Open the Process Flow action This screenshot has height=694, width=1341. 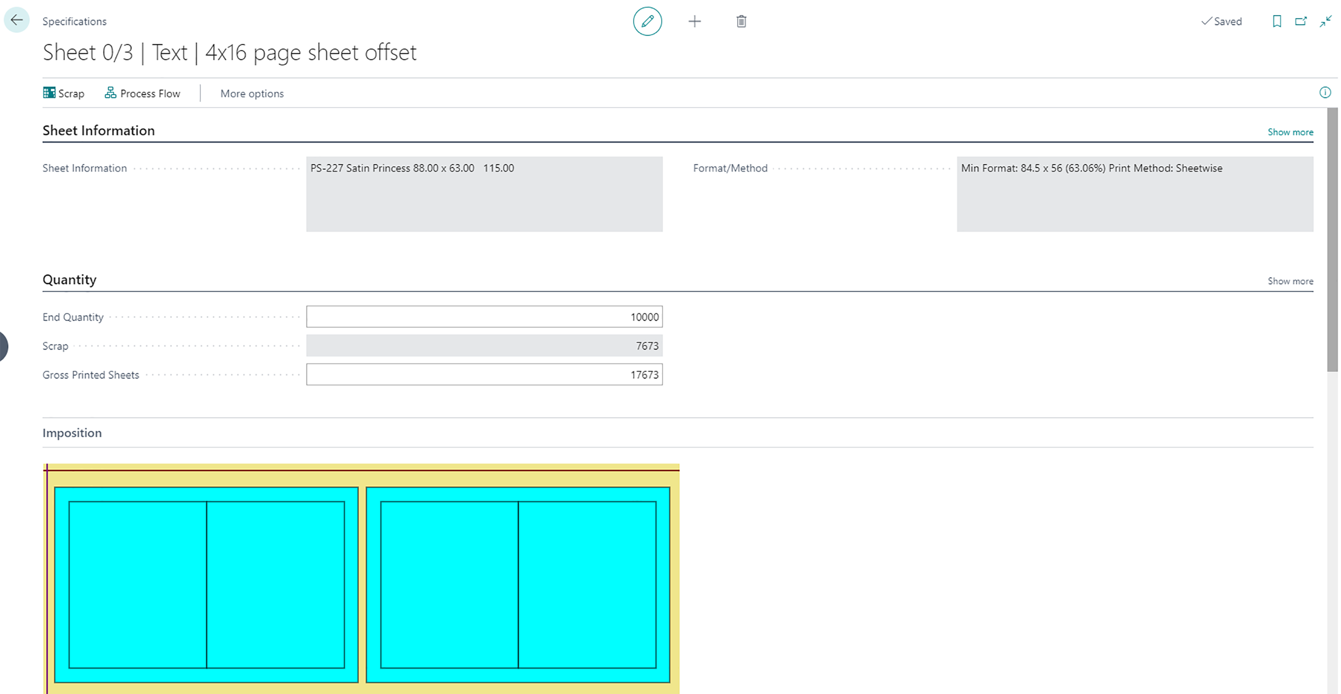tap(143, 93)
